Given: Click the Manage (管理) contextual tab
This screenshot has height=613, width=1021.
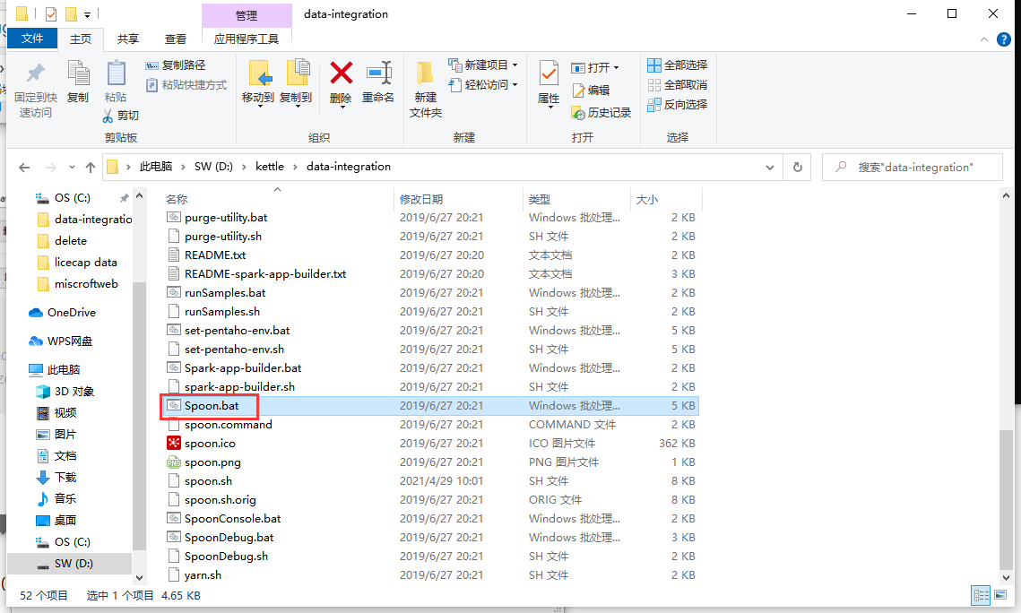Looking at the screenshot, I should (x=247, y=15).
